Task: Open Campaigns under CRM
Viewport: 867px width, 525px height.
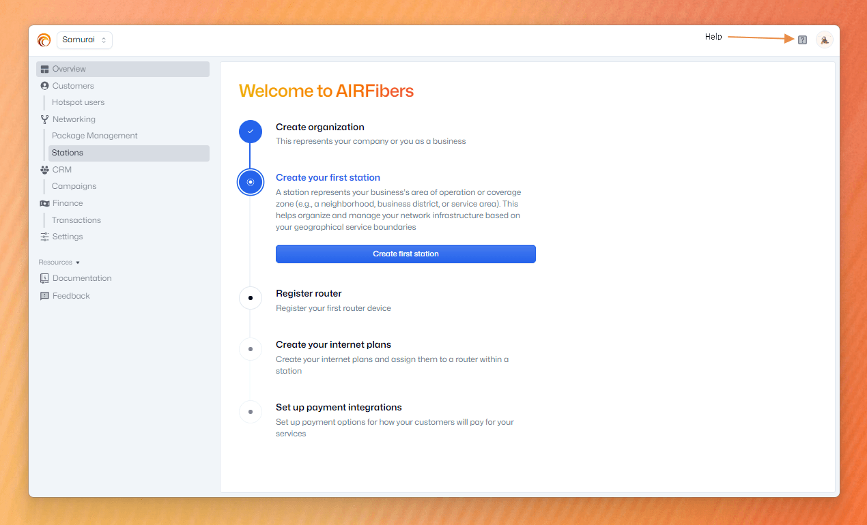Action: click(x=74, y=186)
